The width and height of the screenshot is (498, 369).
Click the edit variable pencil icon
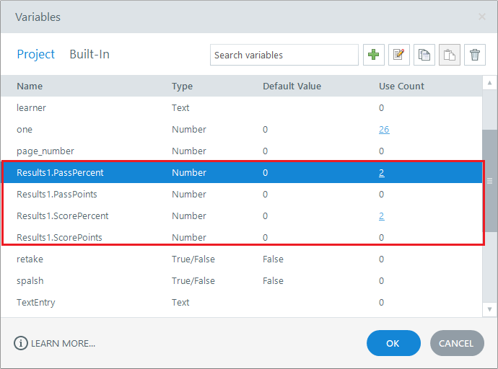pyautogui.click(x=399, y=55)
